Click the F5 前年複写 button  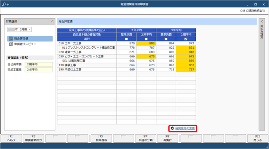(101, 138)
